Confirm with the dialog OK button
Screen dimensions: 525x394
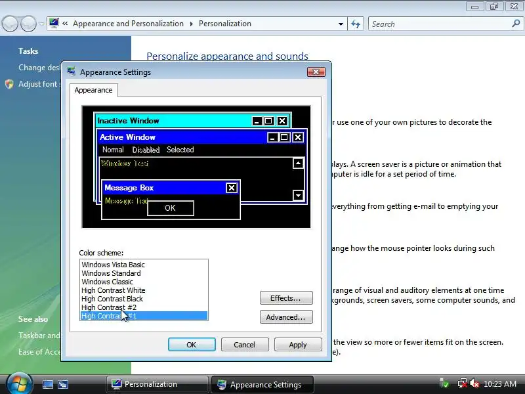pyautogui.click(x=192, y=345)
